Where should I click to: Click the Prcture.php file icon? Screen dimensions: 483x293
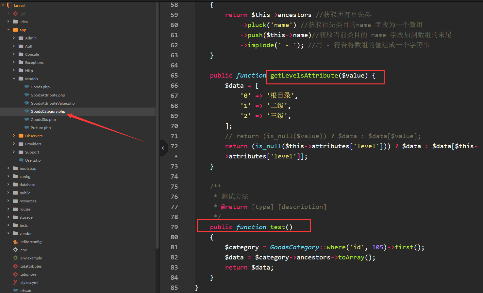pyautogui.click(x=27, y=127)
